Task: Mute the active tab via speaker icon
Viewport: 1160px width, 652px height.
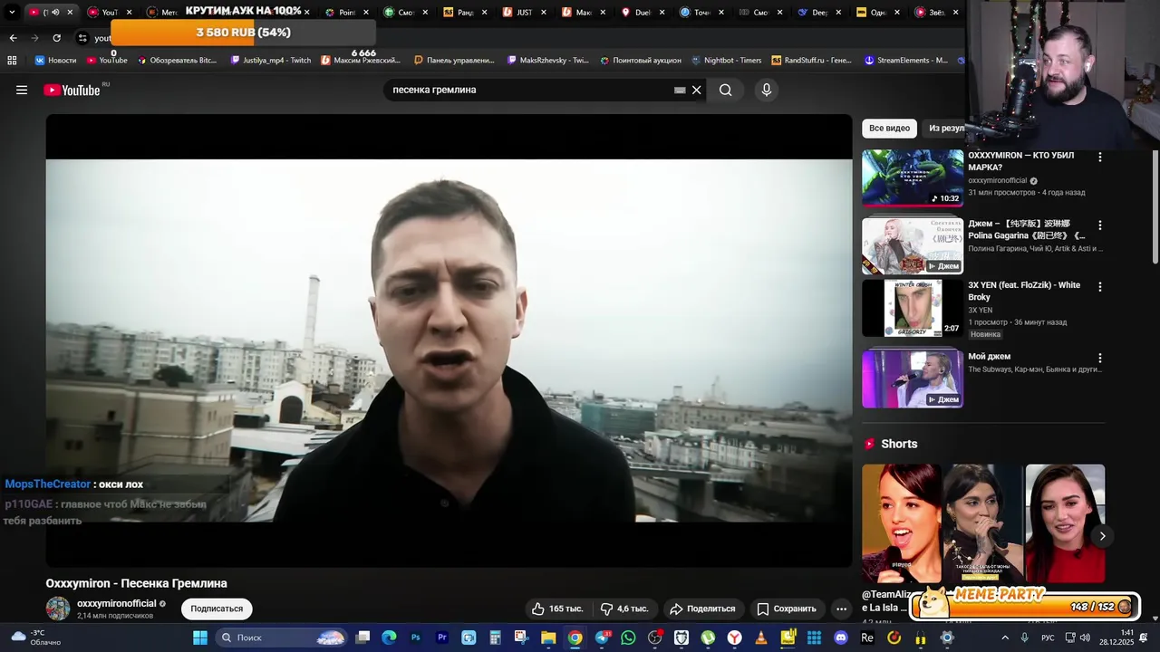Action: click(x=54, y=13)
